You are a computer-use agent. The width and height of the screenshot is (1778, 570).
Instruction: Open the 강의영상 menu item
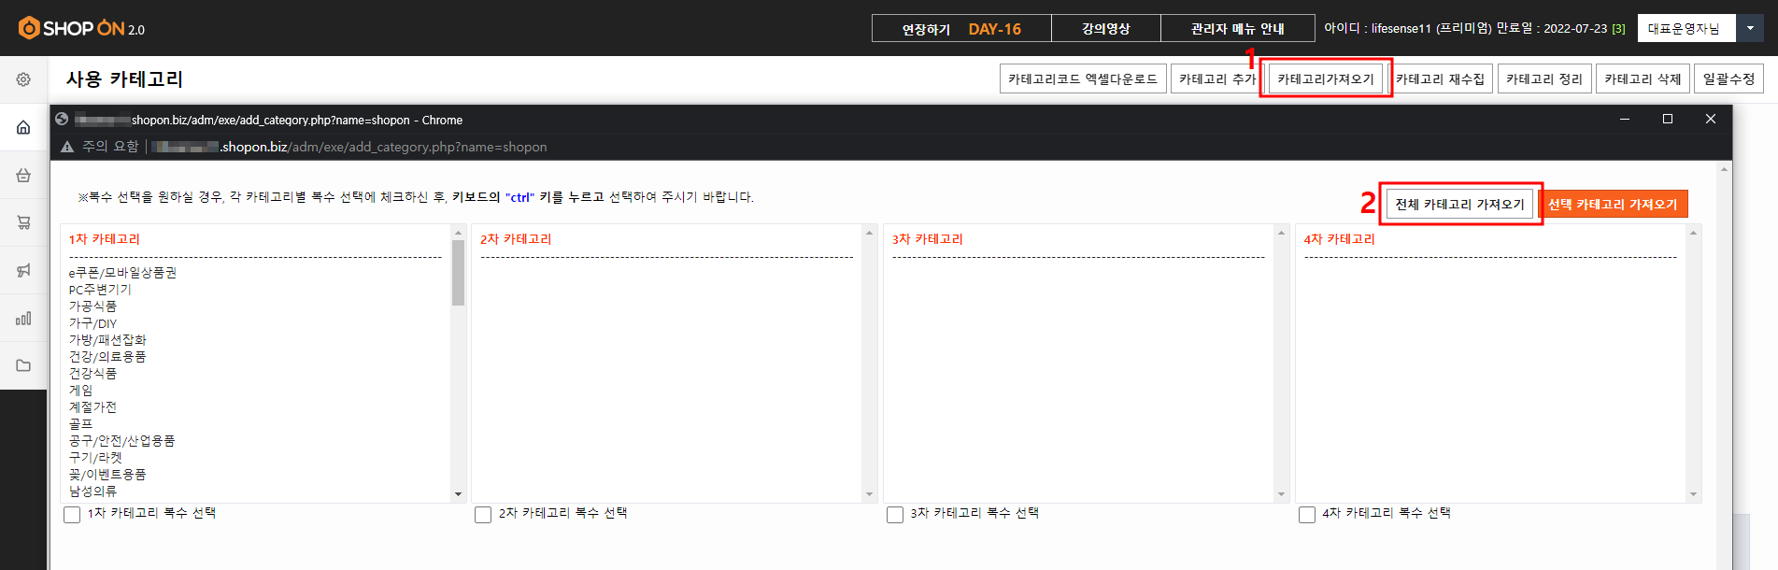(x=1105, y=28)
